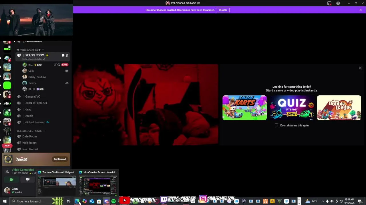Click the invite-people icon on XELO'S ROOM

pos(67,55)
